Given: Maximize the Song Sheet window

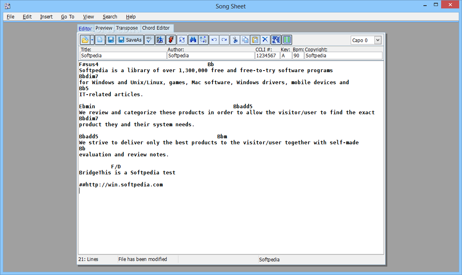Looking at the screenshot, I should point(436,5).
